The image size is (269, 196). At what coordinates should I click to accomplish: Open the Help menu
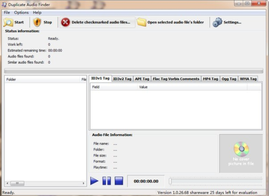[x=37, y=12]
